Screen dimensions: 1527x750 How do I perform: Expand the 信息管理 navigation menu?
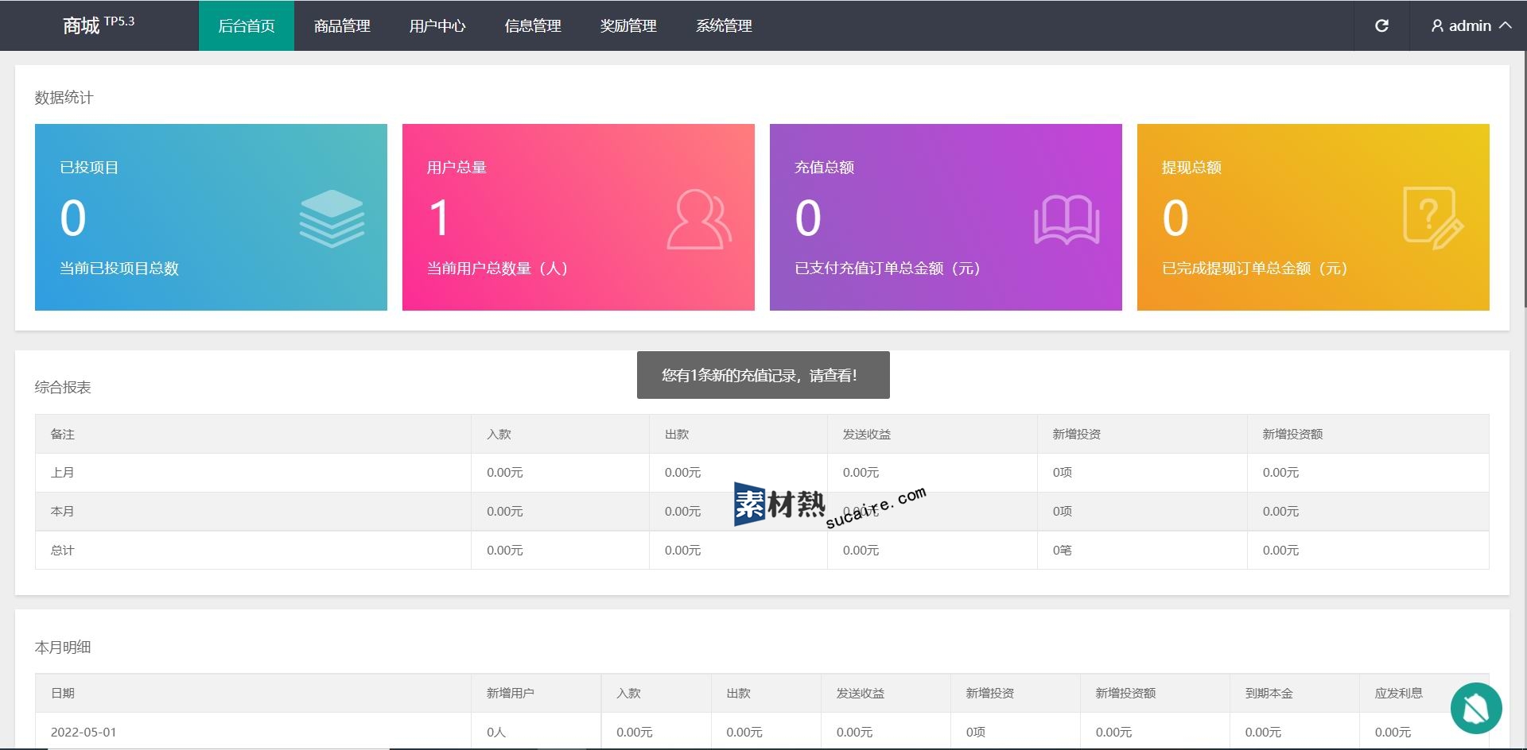[533, 26]
